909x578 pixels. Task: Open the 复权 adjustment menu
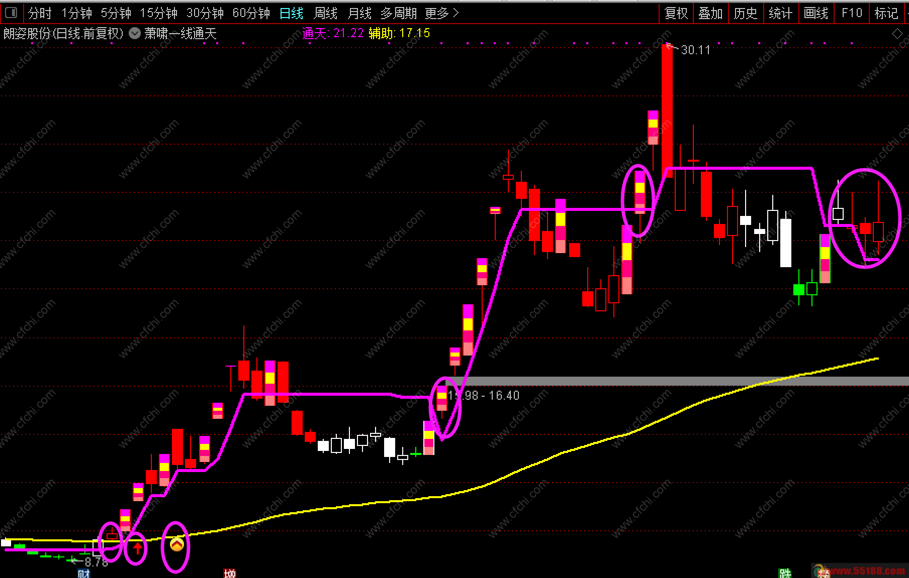pyautogui.click(x=676, y=13)
